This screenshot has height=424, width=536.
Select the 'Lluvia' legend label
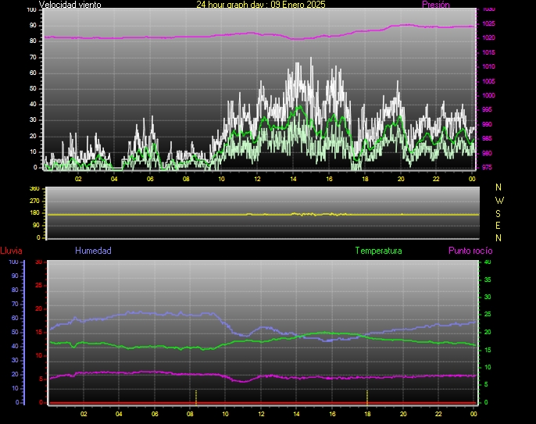11,251
